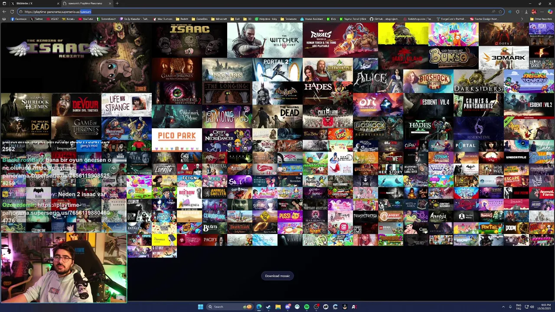The height and width of the screenshot is (312, 555).
Task: Open the YouTube bookmark
Action: click(x=86, y=19)
